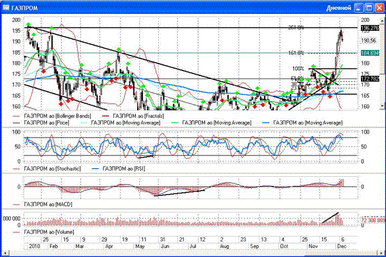Click the date 23 on time axis
Image resolution: width=386 pixels, height=257 pixels.
pyautogui.click(x=243, y=240)
